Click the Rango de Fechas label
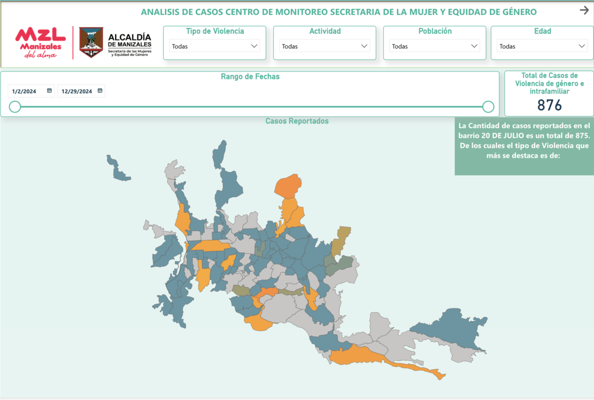 pyautogui.click(x=250, y=77)
